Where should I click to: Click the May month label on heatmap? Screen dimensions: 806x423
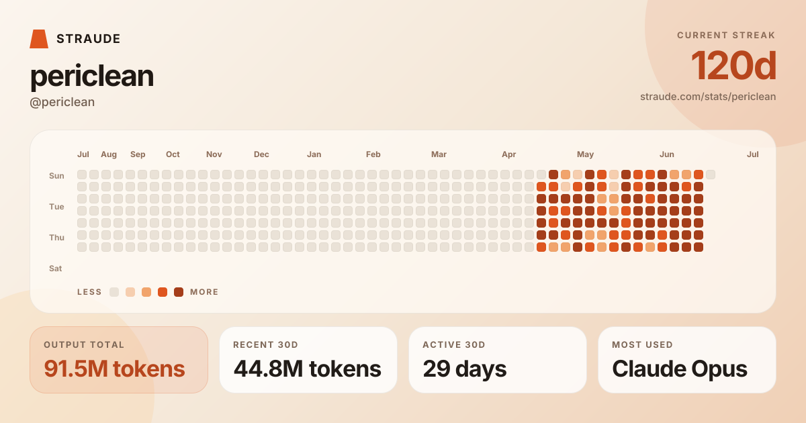585,154
